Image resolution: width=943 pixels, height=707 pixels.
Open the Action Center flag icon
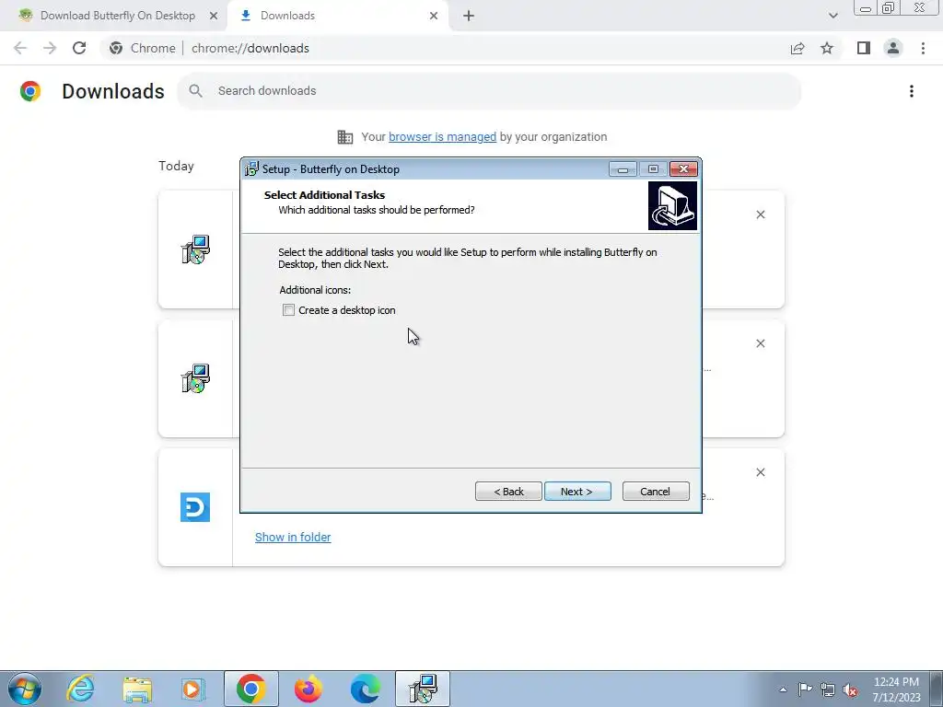click(805, 690)
